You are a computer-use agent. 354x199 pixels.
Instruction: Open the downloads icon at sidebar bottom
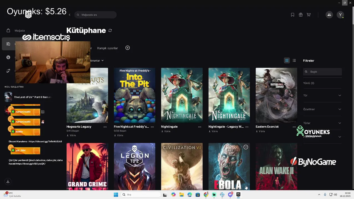pos(8,181)
